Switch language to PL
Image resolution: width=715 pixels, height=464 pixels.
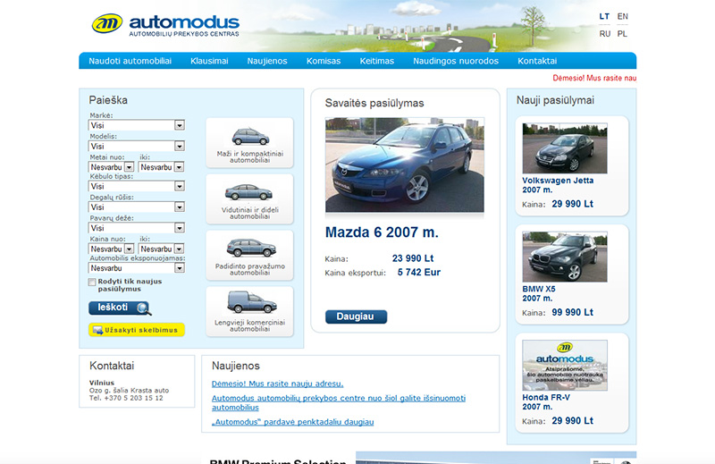(622, 34)
